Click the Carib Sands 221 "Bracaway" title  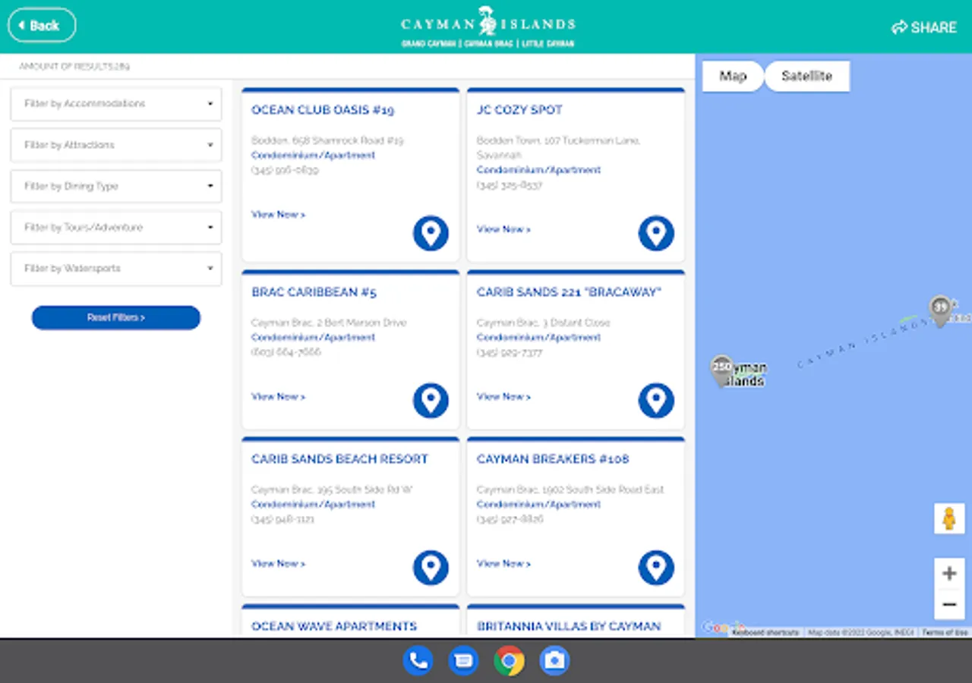point(570,292)
